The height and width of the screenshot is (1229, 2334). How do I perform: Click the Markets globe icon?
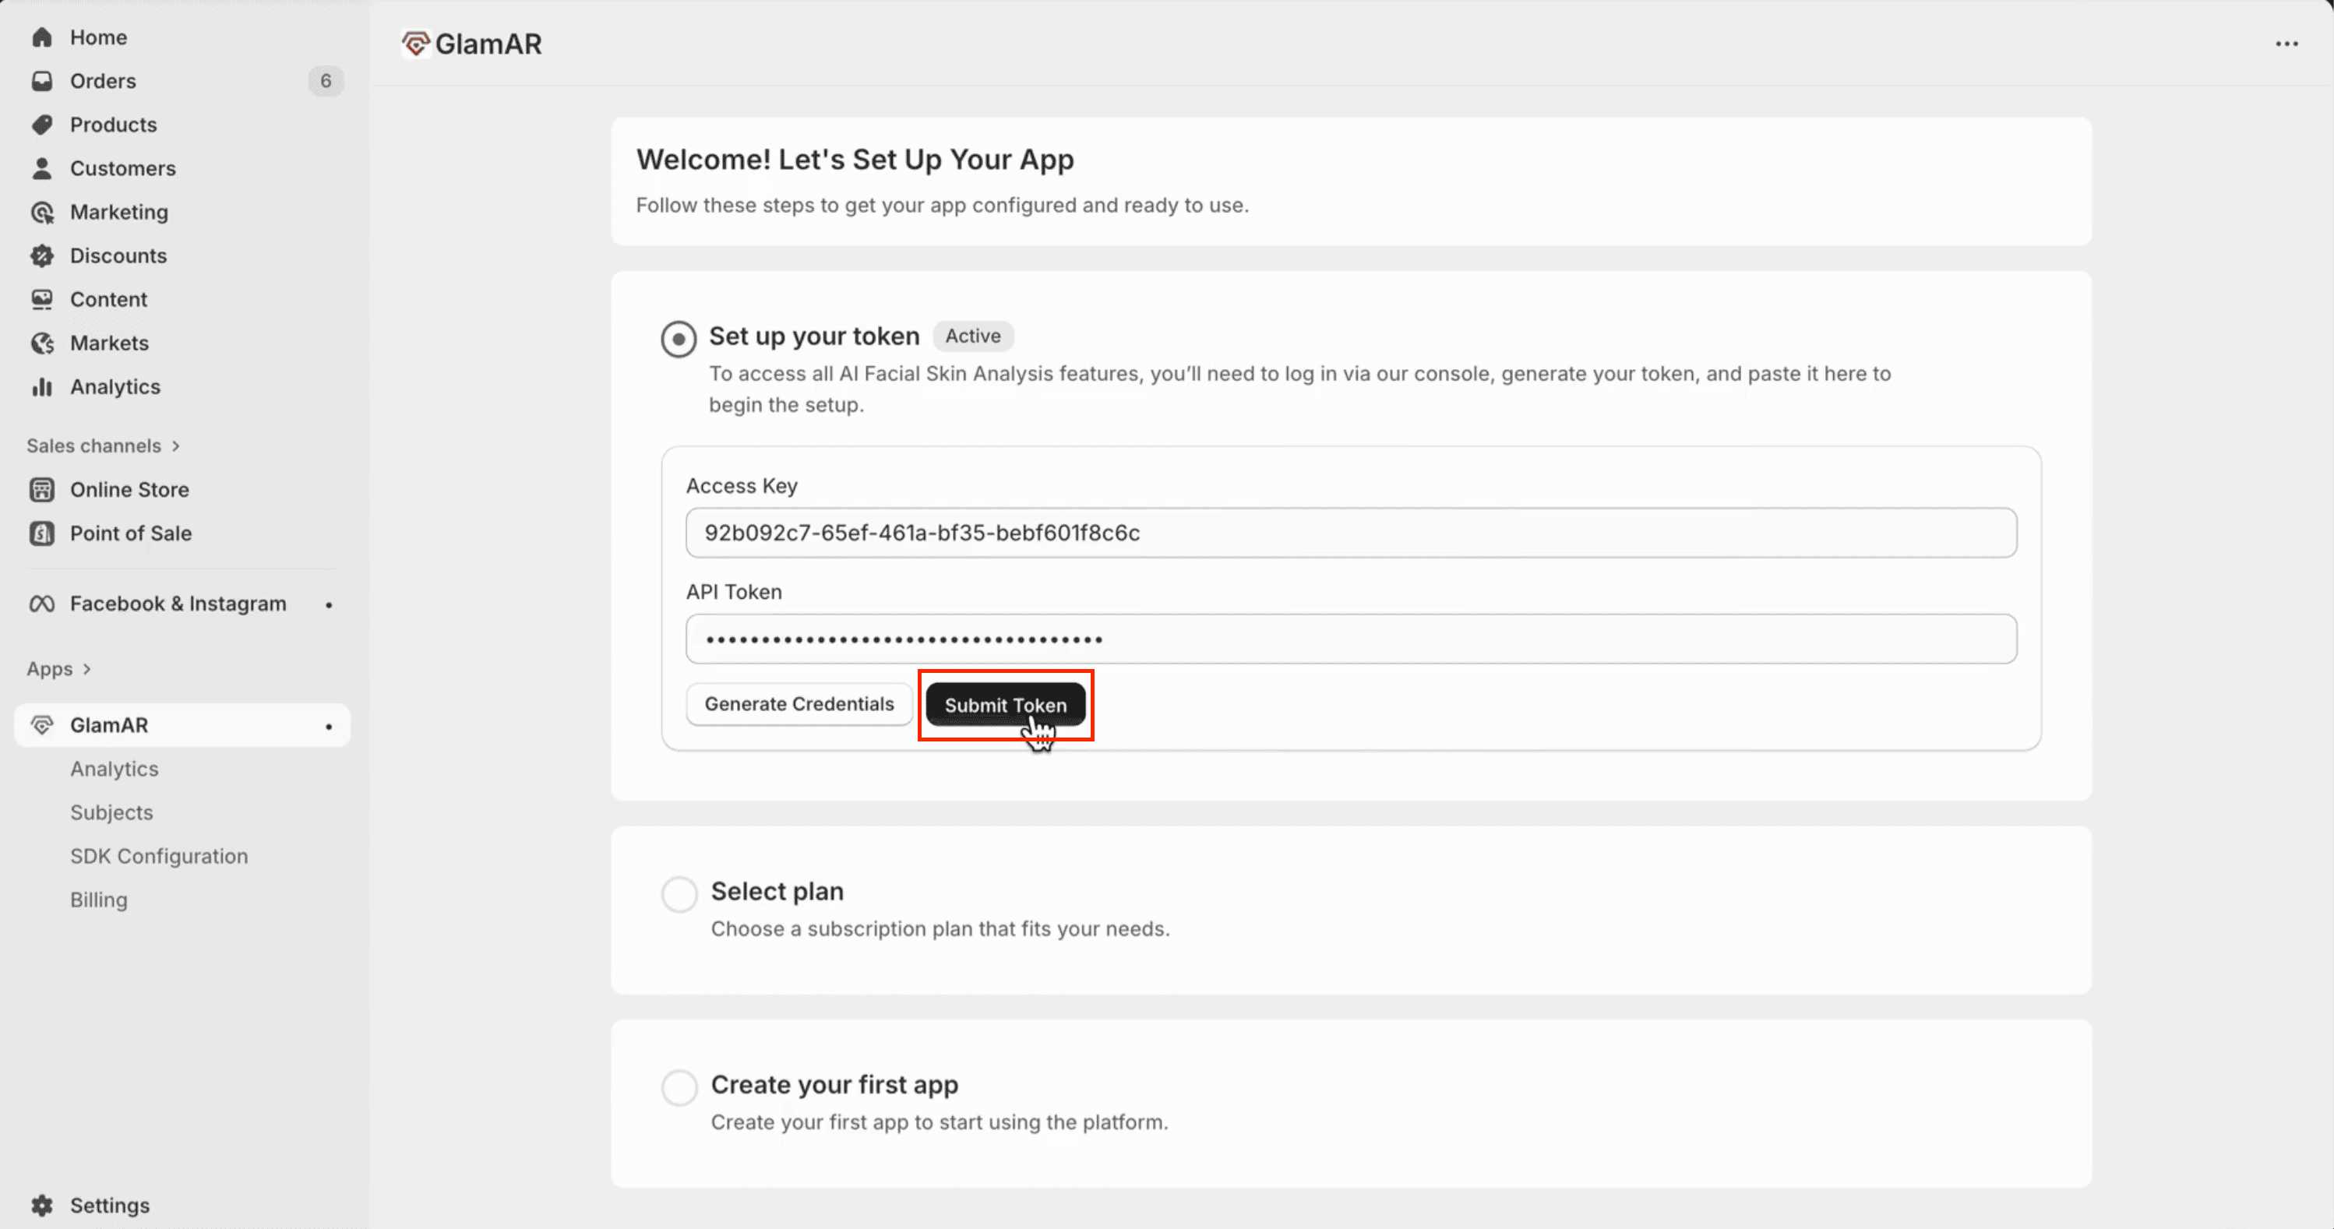(x=42, y=343)
